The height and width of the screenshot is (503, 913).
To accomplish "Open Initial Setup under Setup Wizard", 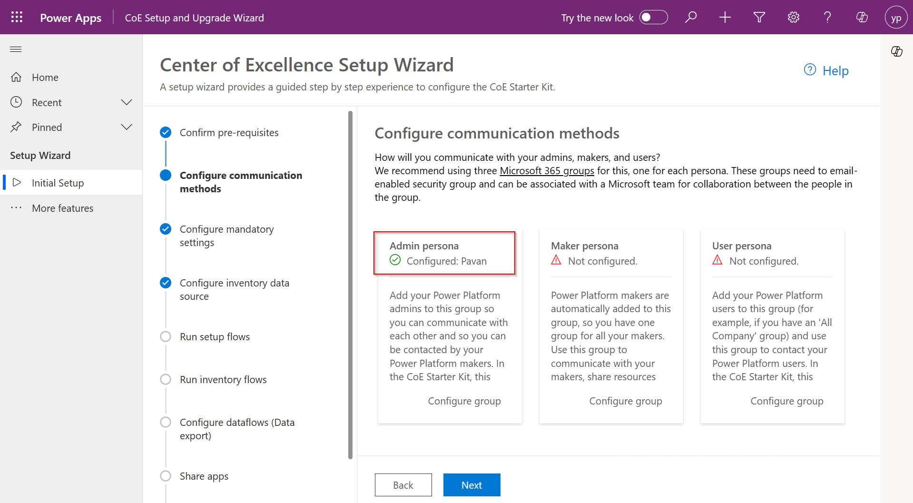I will coord(58,182).
